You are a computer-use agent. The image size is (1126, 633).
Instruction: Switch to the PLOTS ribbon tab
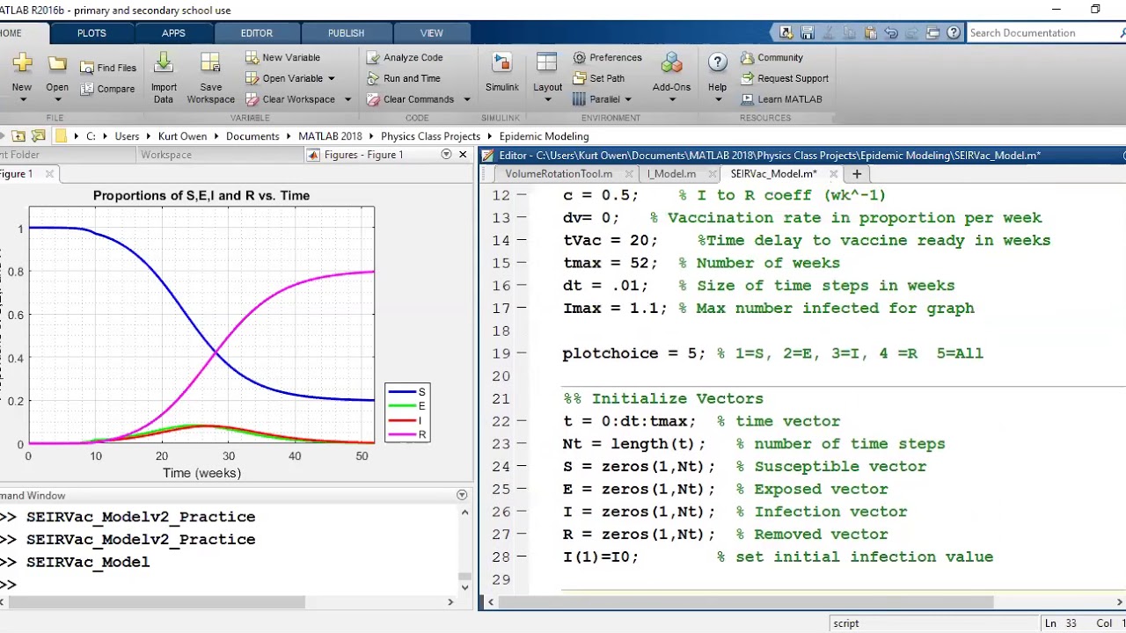(91, 33)
